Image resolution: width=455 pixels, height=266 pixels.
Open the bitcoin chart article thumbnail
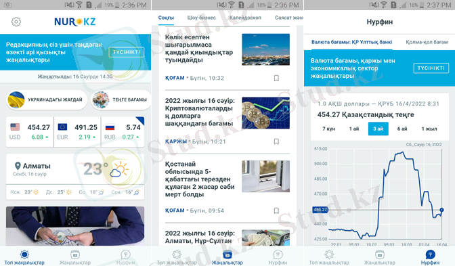coord(266,113)
